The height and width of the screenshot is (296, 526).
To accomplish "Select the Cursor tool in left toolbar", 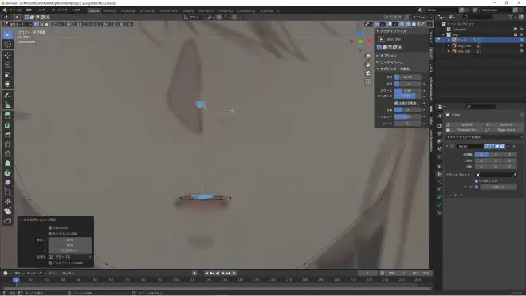I will (x=8, y=44).
